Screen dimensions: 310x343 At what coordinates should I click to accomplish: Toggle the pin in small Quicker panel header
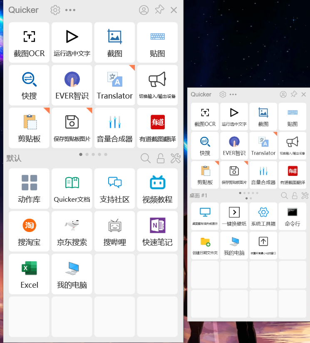coord(294,94)
